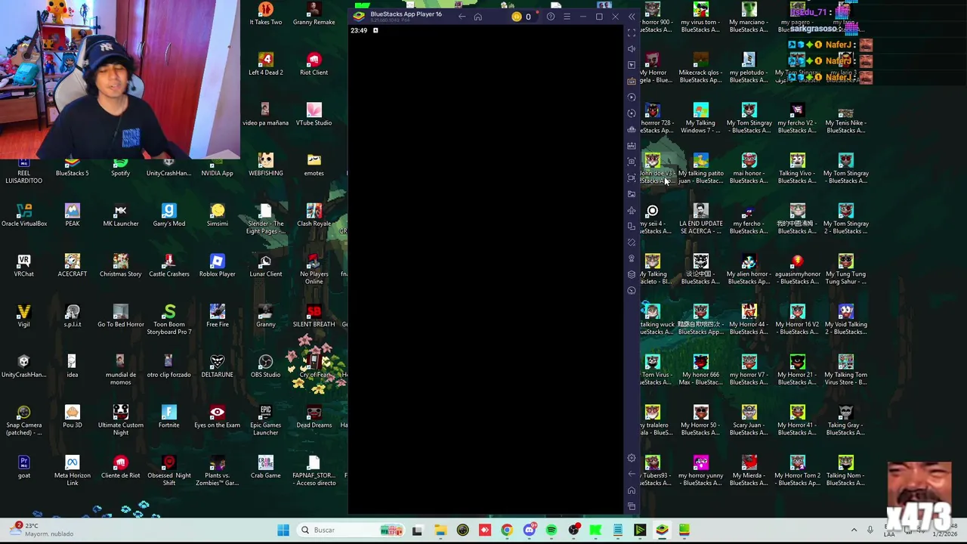The image size is (967, 544).
Task: Open the It Takes Two desktop icon
Action: 266,14
